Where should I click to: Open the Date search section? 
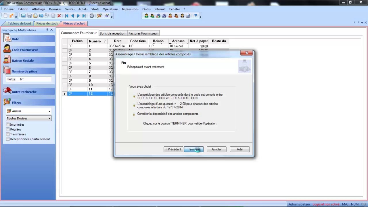tap(29, 39)
